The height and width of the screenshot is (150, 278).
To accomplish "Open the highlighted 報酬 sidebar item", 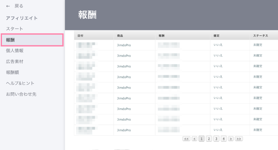I will [x=32, y=40].
